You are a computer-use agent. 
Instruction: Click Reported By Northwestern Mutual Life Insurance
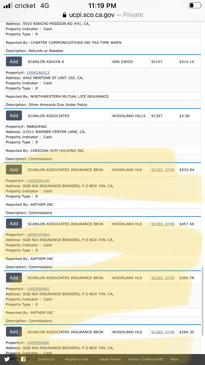click(x=57, y=96)
